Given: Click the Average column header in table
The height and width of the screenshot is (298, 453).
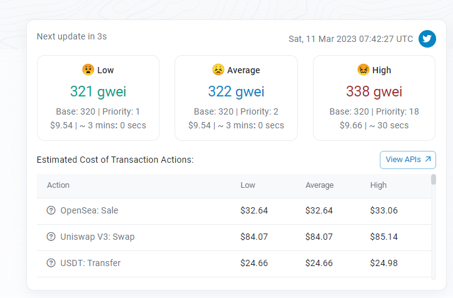Looking at the screenshot, I should pos(320,185).
